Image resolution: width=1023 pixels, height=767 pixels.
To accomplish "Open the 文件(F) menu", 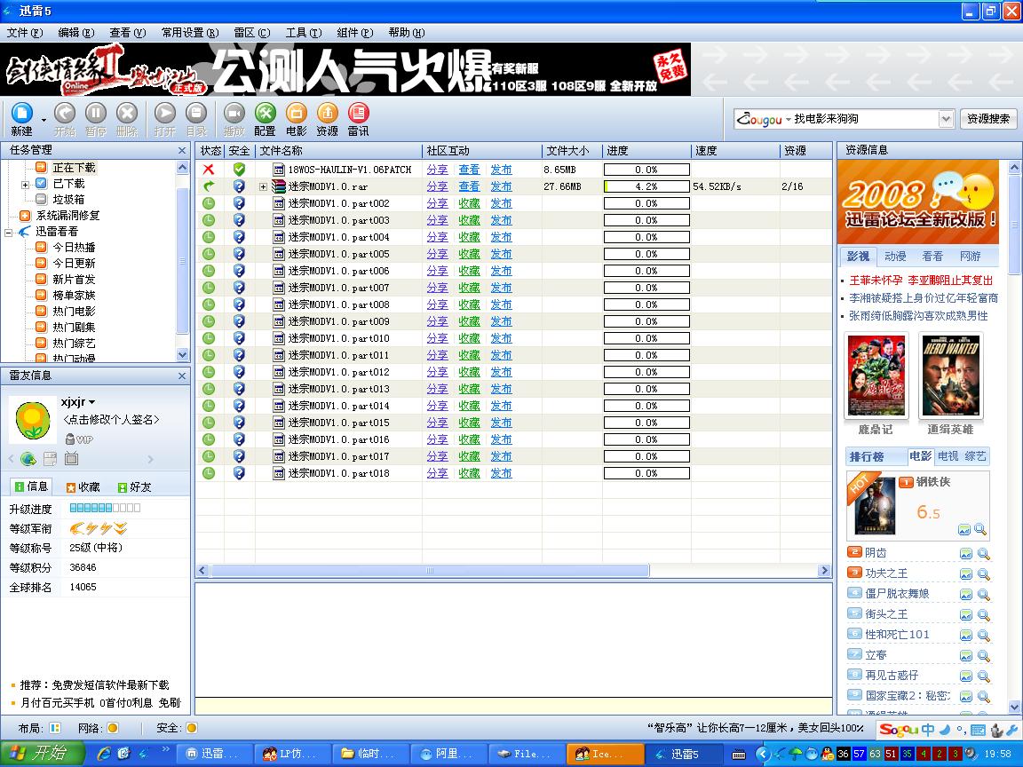I will point(25,33).
